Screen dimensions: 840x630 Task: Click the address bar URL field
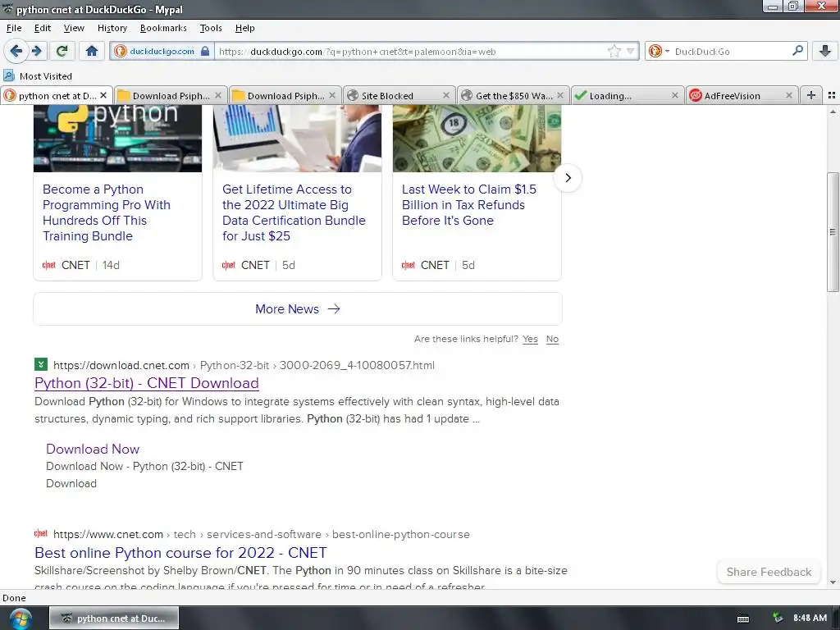point(410,52)
